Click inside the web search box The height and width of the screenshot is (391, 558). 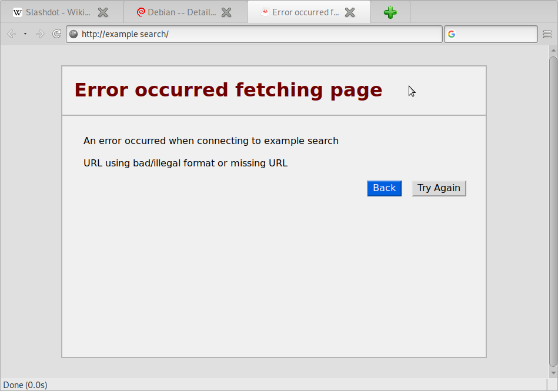tap(496, 34)
